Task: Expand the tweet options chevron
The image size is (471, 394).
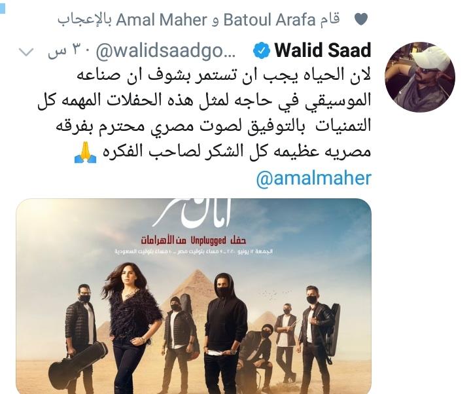Action: [x=26, y=52]
